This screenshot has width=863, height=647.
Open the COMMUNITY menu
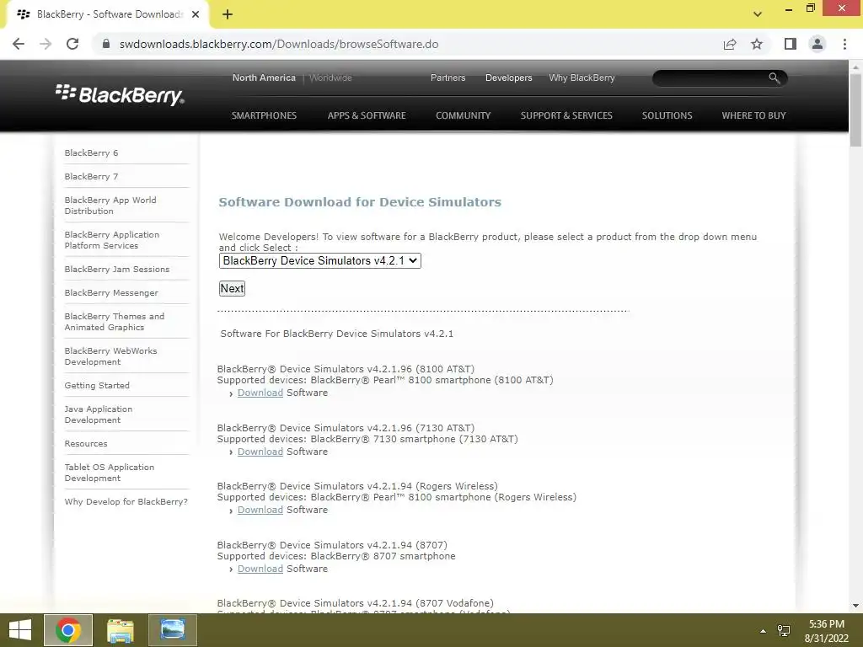click(463, 115)
